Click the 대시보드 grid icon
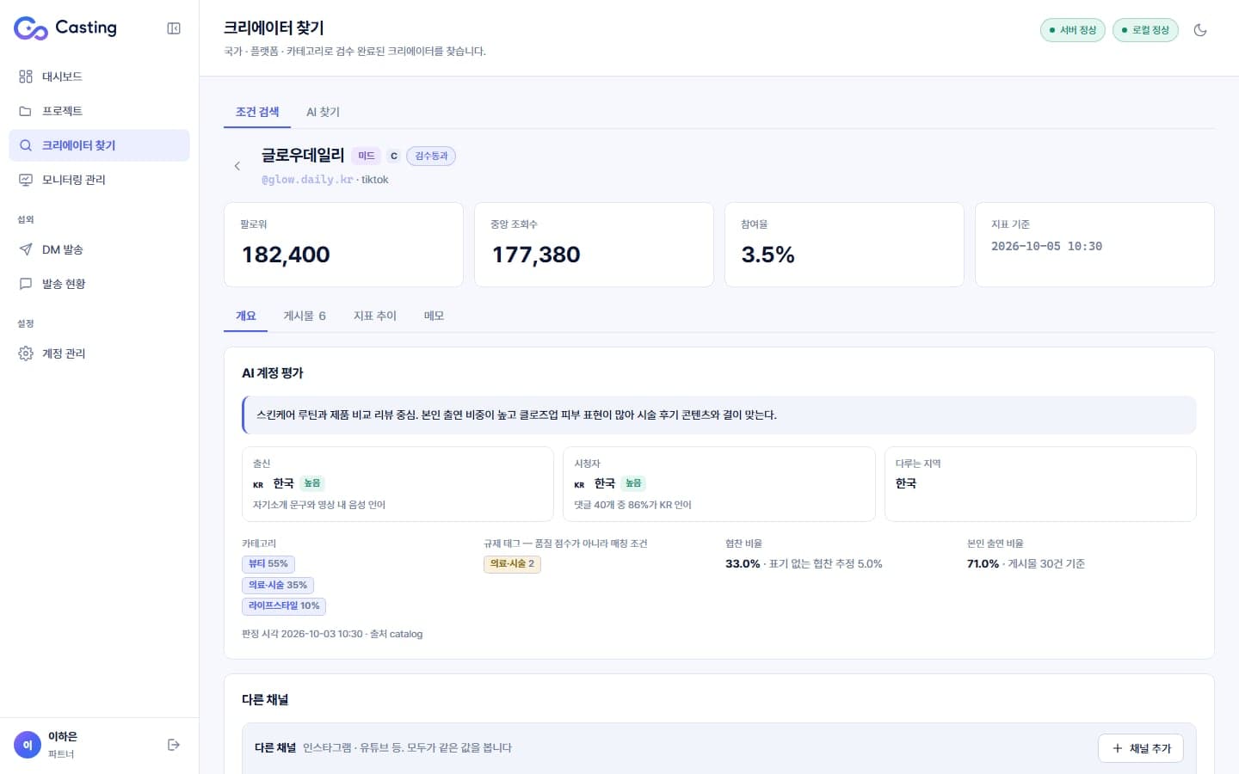1239x774 pixels. point(26,77)
